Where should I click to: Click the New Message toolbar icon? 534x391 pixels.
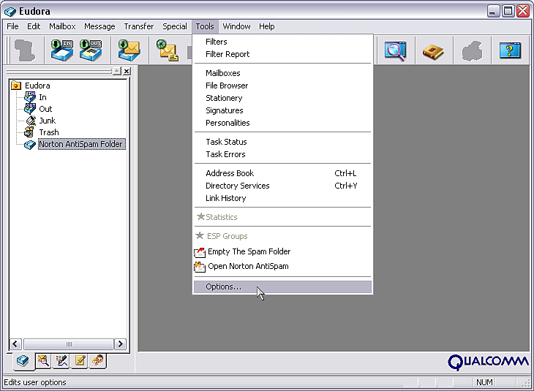168,50
